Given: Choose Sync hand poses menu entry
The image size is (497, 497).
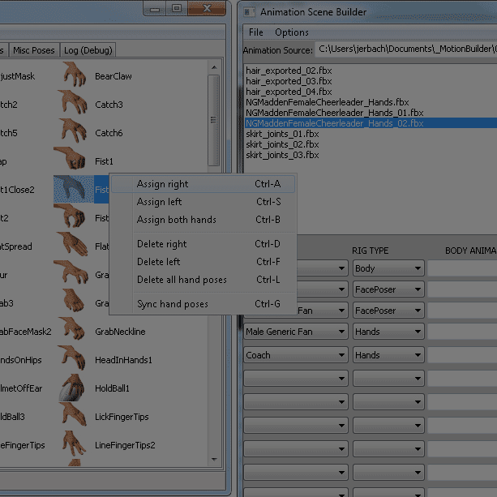Looking at the screenshot, I should pyautogui.click(x=204, y=304).
